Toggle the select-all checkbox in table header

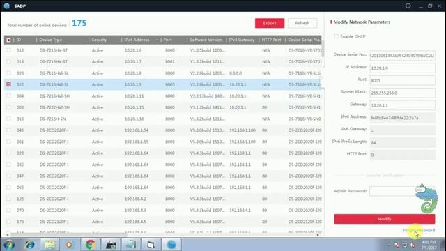click(8, 40)
